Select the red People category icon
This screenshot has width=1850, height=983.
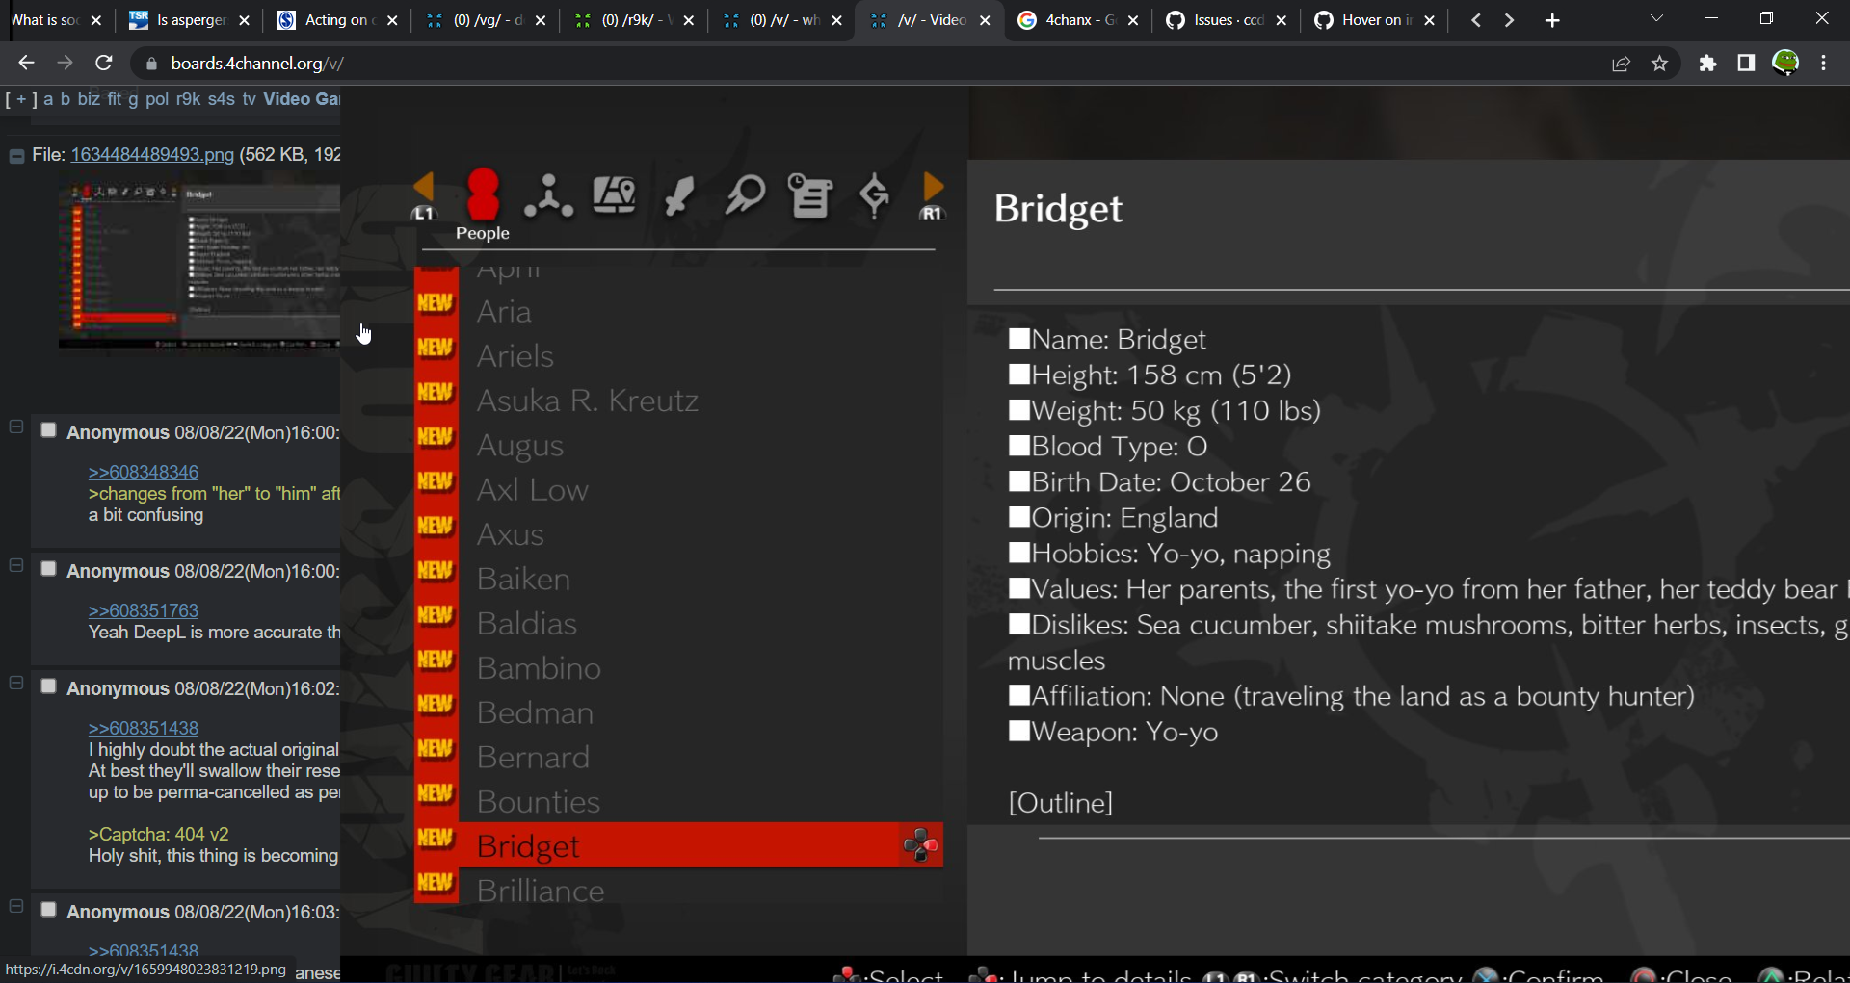coord(483,194)
